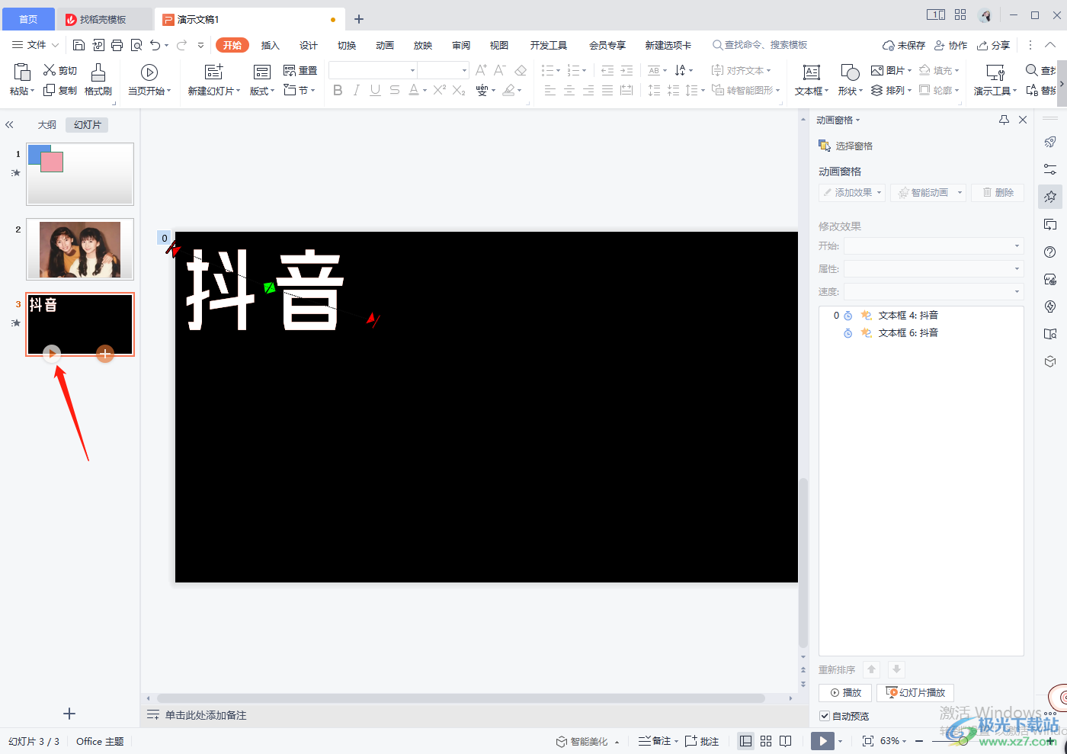Click the animation star sidebar icon
The image size is (1067, 754).
[x=1050, y=197]
